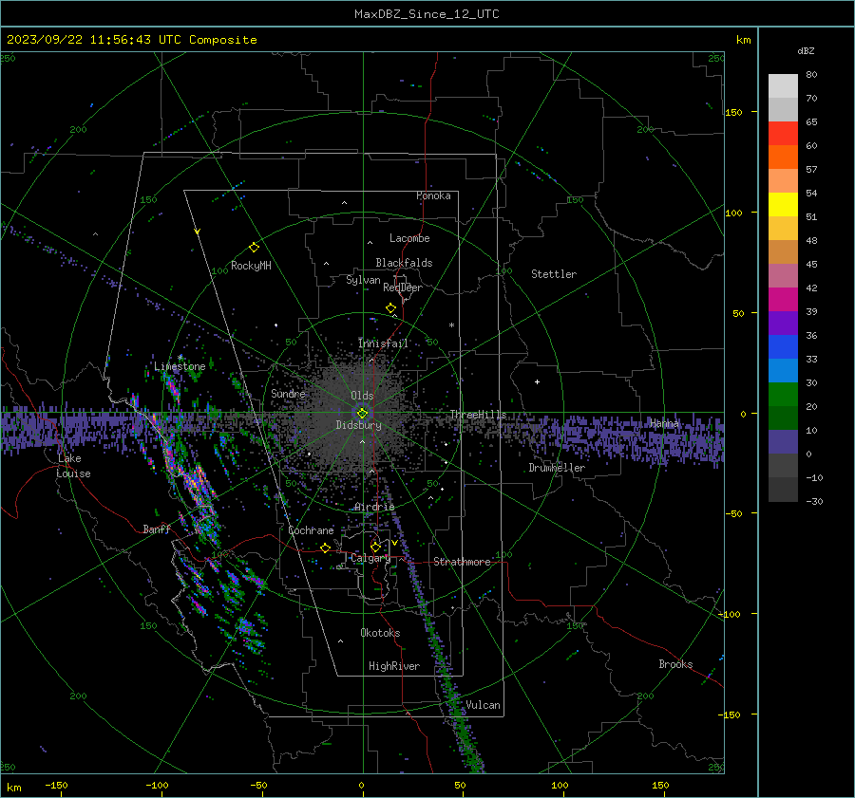Select the yellow diamond marker under Cochrane
This screenshot has width=855, height=798.
[325, 547]
